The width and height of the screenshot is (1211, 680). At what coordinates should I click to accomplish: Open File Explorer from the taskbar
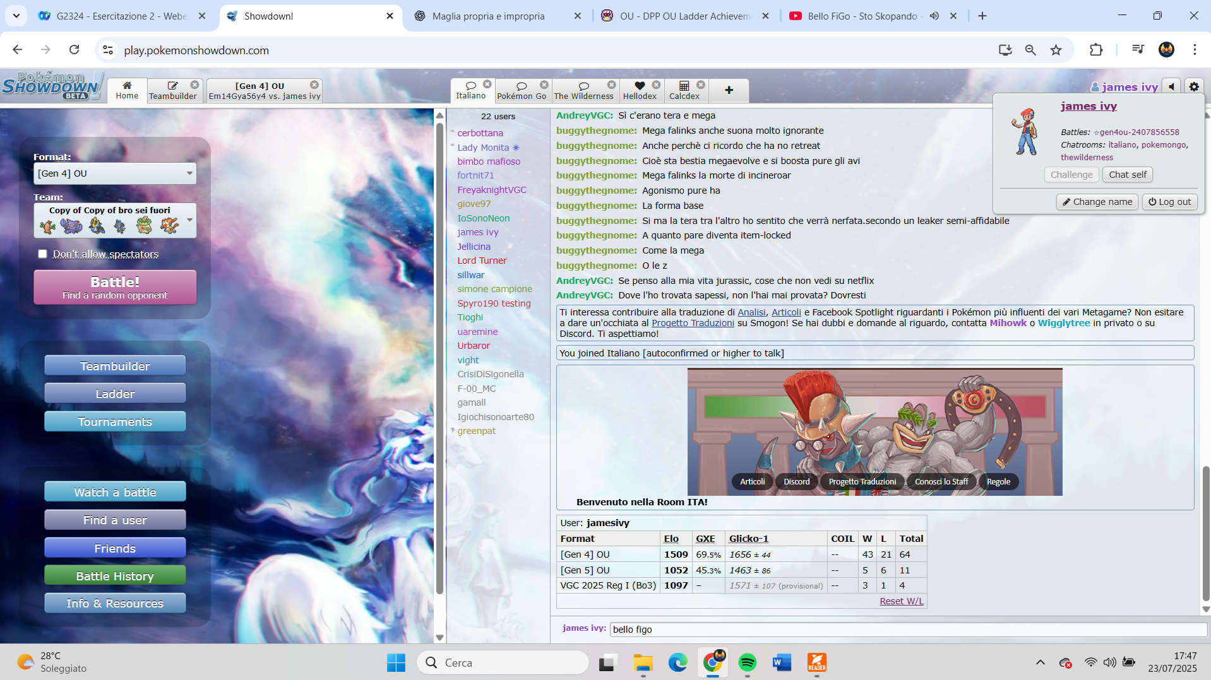tap(643, 662)
